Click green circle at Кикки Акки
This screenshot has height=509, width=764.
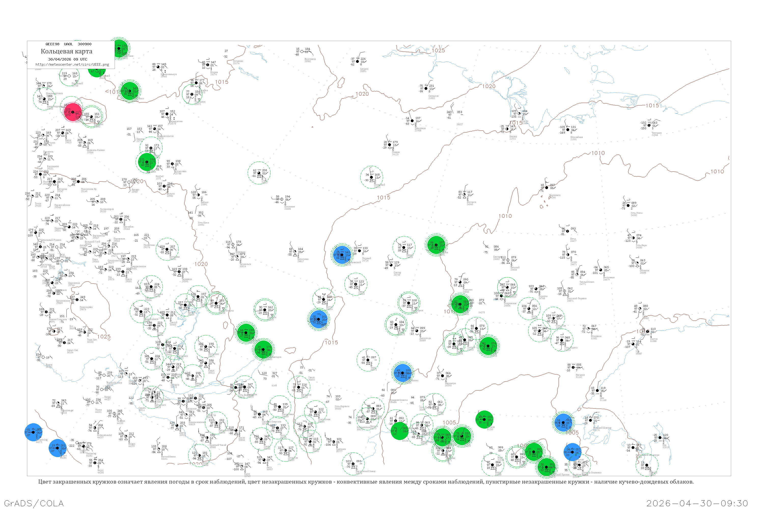[x=129, y=91]
